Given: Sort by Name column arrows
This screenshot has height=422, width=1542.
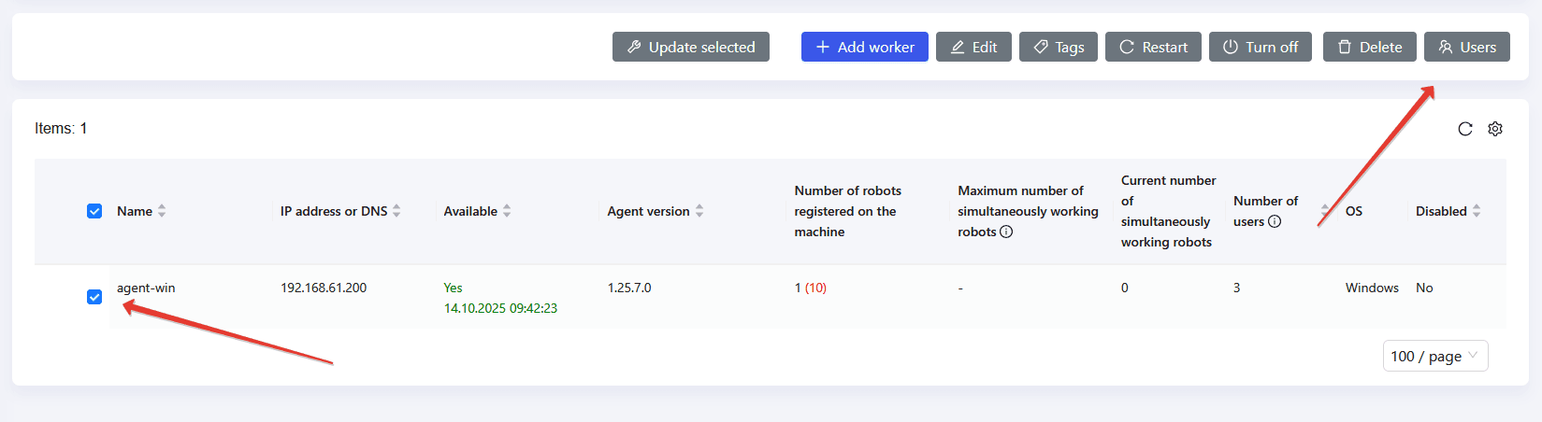Looking at the screenshot, I should [x=162, y=211].
